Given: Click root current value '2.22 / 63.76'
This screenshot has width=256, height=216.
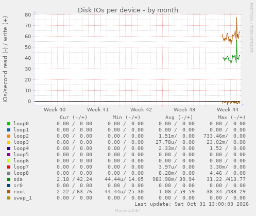Looking at the screenshot, I should click(x=74, y=192).
